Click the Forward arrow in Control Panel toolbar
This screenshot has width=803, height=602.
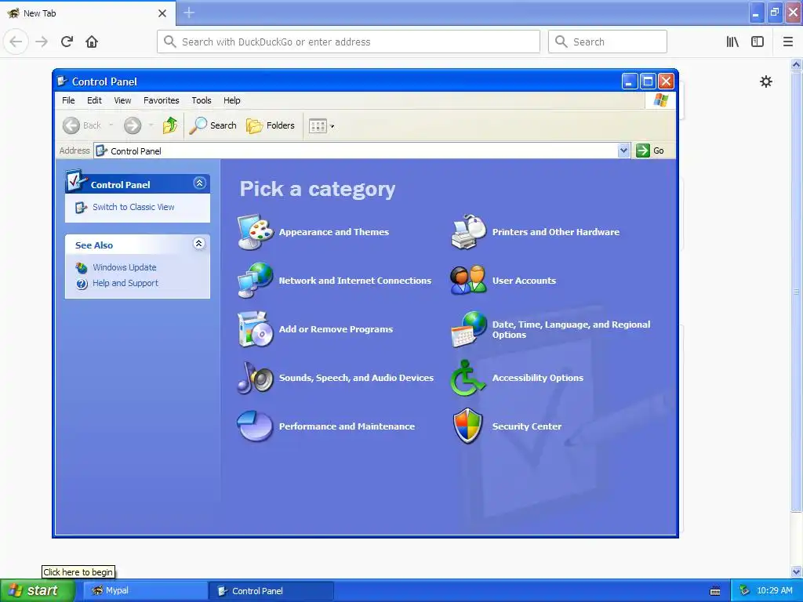pos(133,125)
